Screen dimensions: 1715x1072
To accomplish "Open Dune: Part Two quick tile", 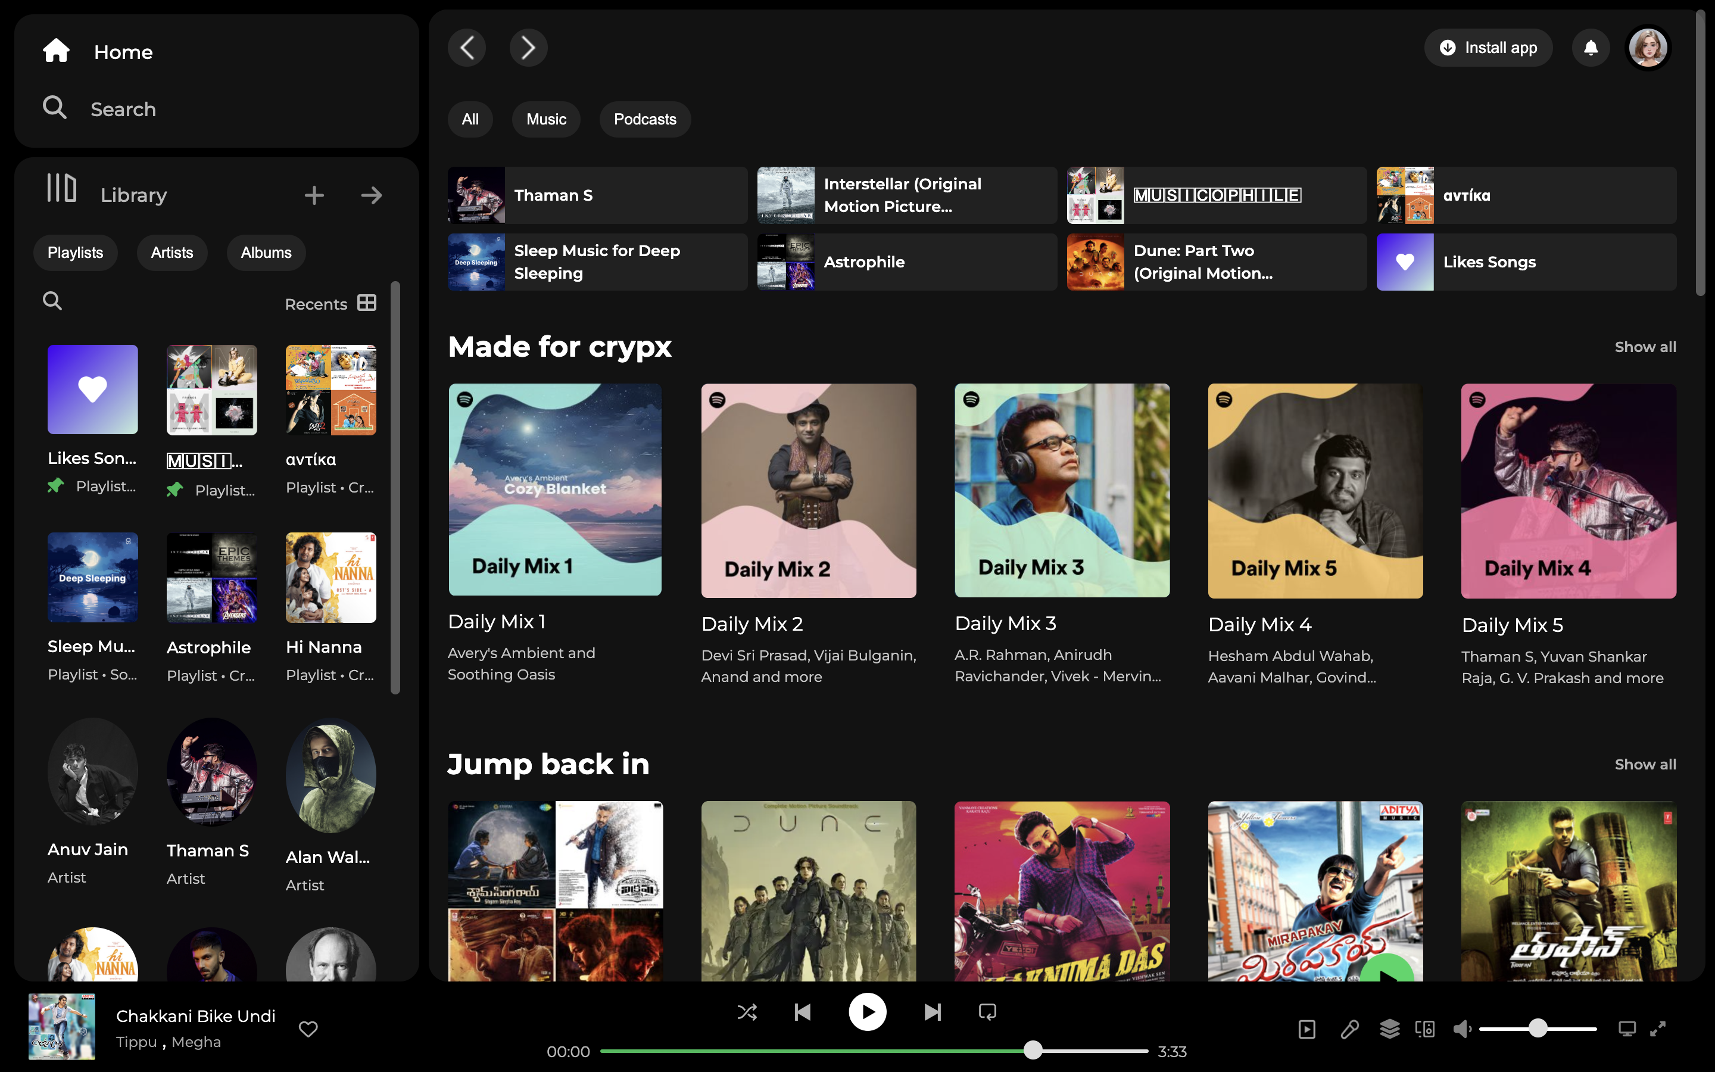I will (1217, 261).
